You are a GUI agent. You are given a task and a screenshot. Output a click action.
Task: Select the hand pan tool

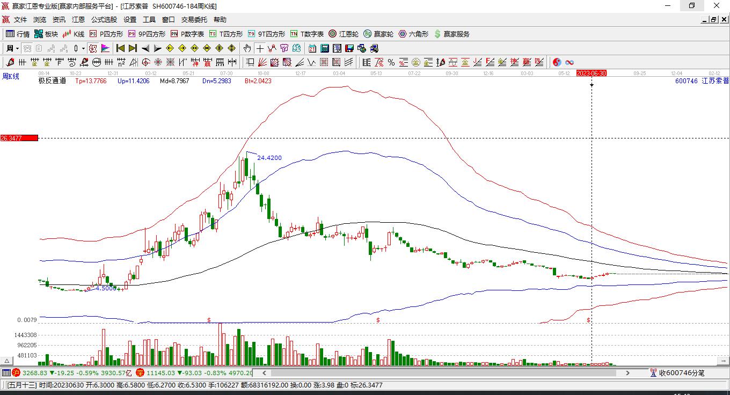247,48
